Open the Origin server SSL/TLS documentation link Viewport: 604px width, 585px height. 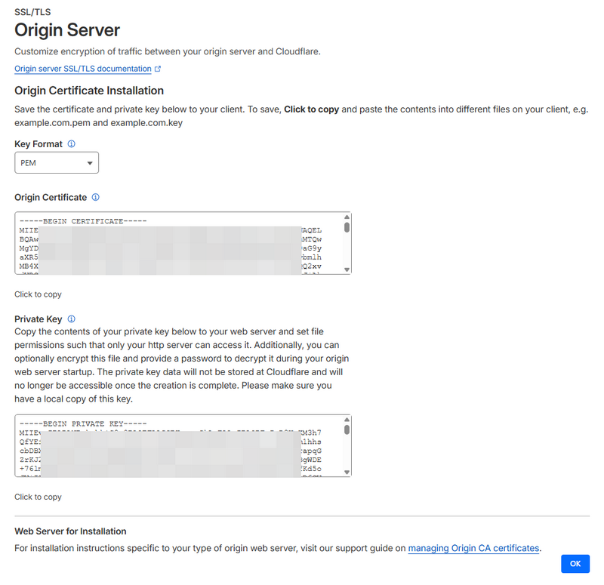83,68
